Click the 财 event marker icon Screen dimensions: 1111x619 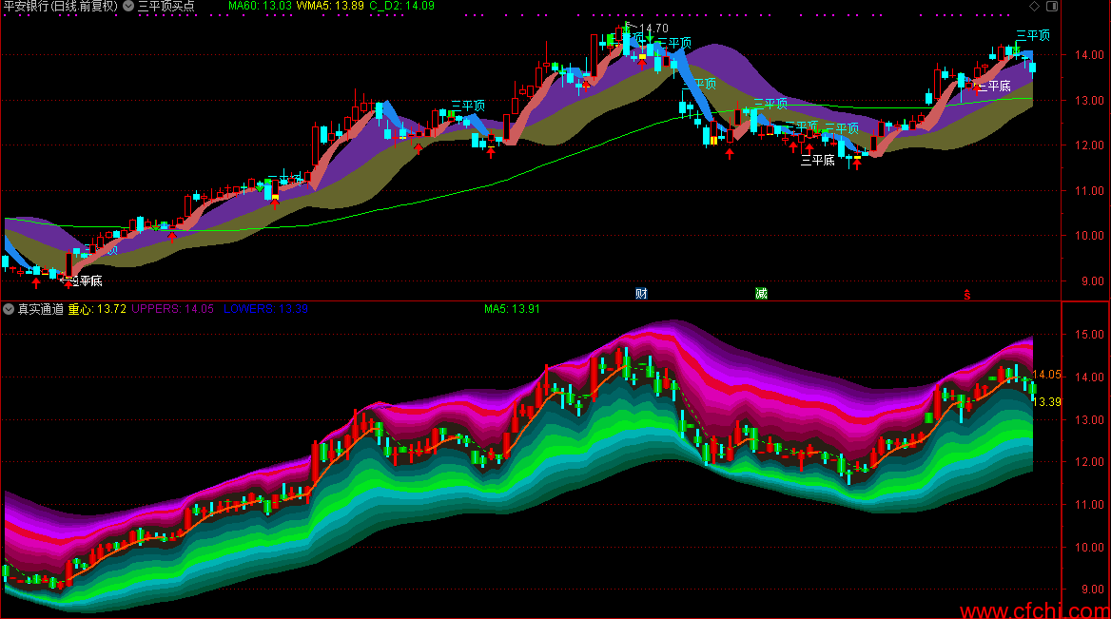[x=641, y=294]
